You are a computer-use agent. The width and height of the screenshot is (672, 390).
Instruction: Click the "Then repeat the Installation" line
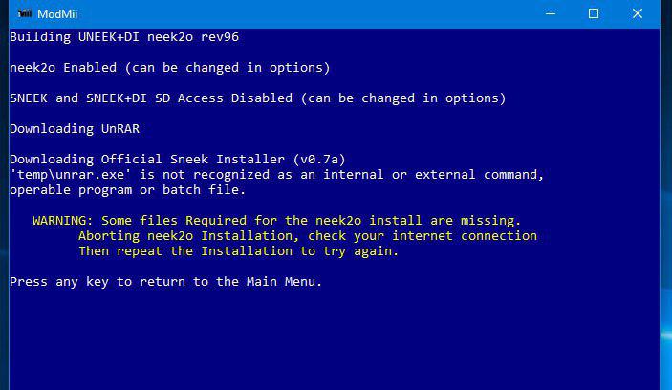pos(239,251)
